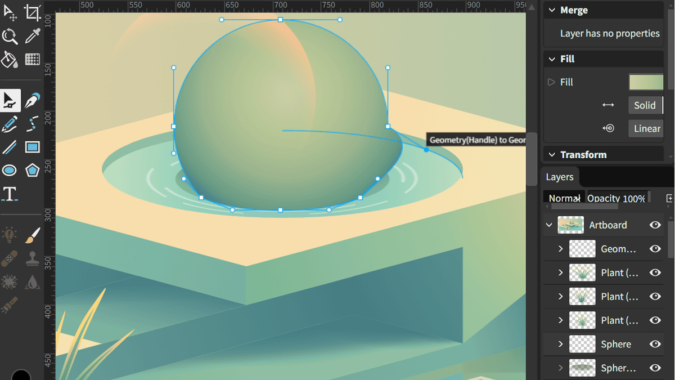Screen dimensions: 675x380
Task: Open the Fill gradient color swatch
Action: (x=646, y=82)
